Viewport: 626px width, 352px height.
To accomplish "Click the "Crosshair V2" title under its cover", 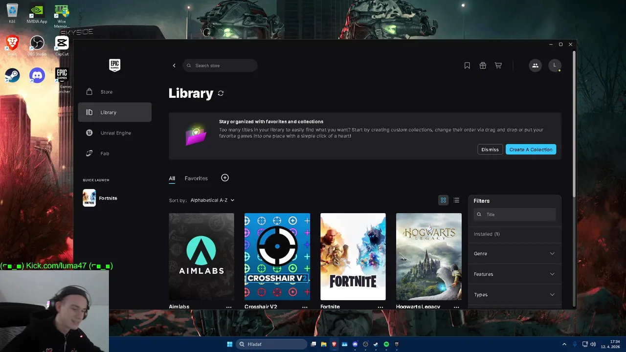I will pos(261,307).
